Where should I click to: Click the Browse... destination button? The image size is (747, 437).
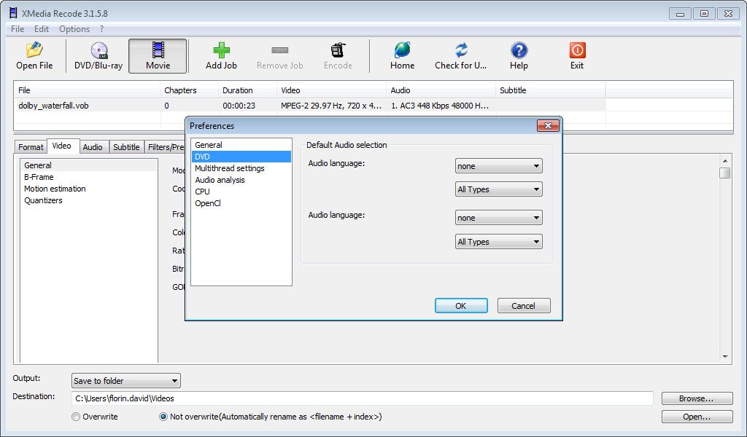pyautogui.click(x=697, y=398)
